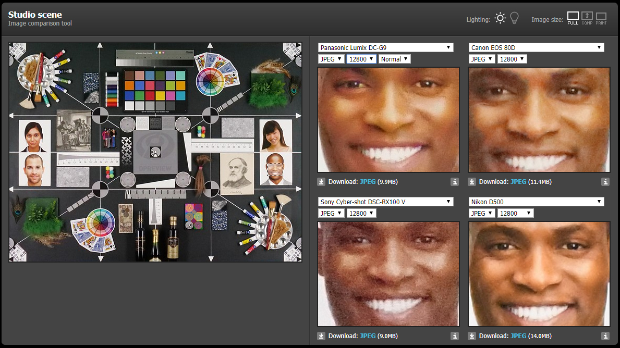Click the top-left paint palette in scene

coord(38,73)
